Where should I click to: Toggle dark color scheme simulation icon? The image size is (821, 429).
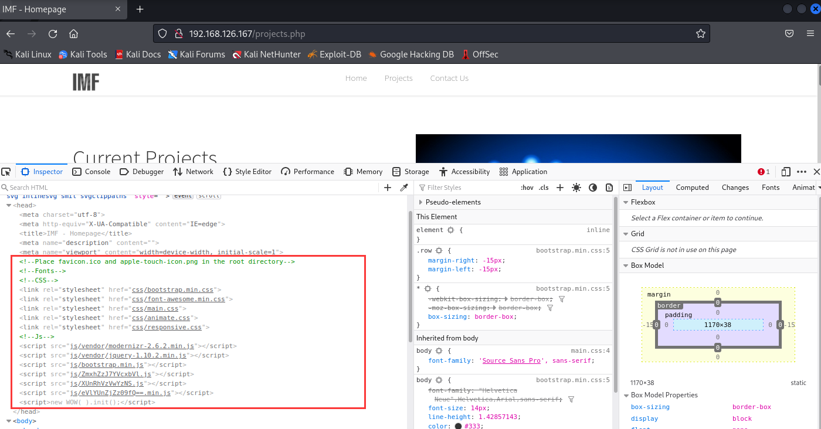tap(593, 188)
